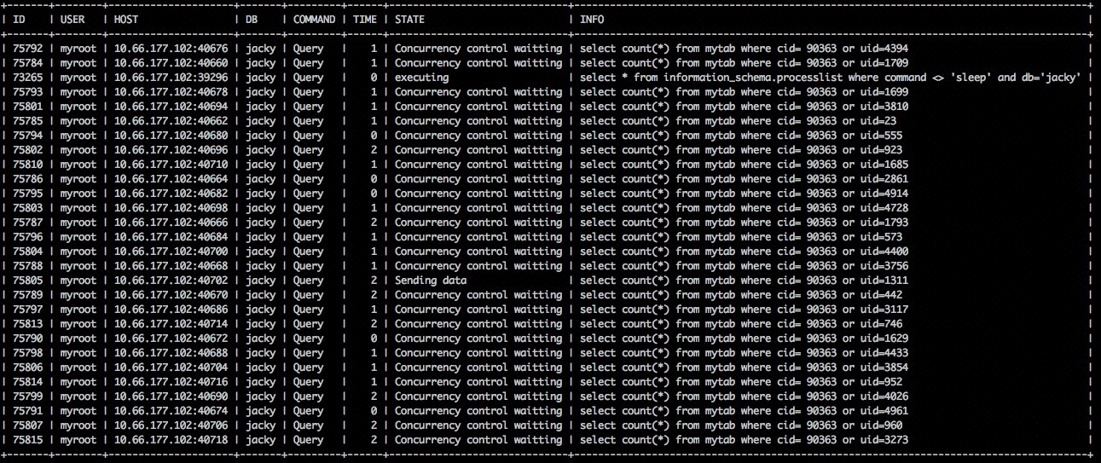Click the query ending uid=555
Image resolution: width=1101 pixels, height=463 pixels.
pyautogui.click(x=741, y=136)
